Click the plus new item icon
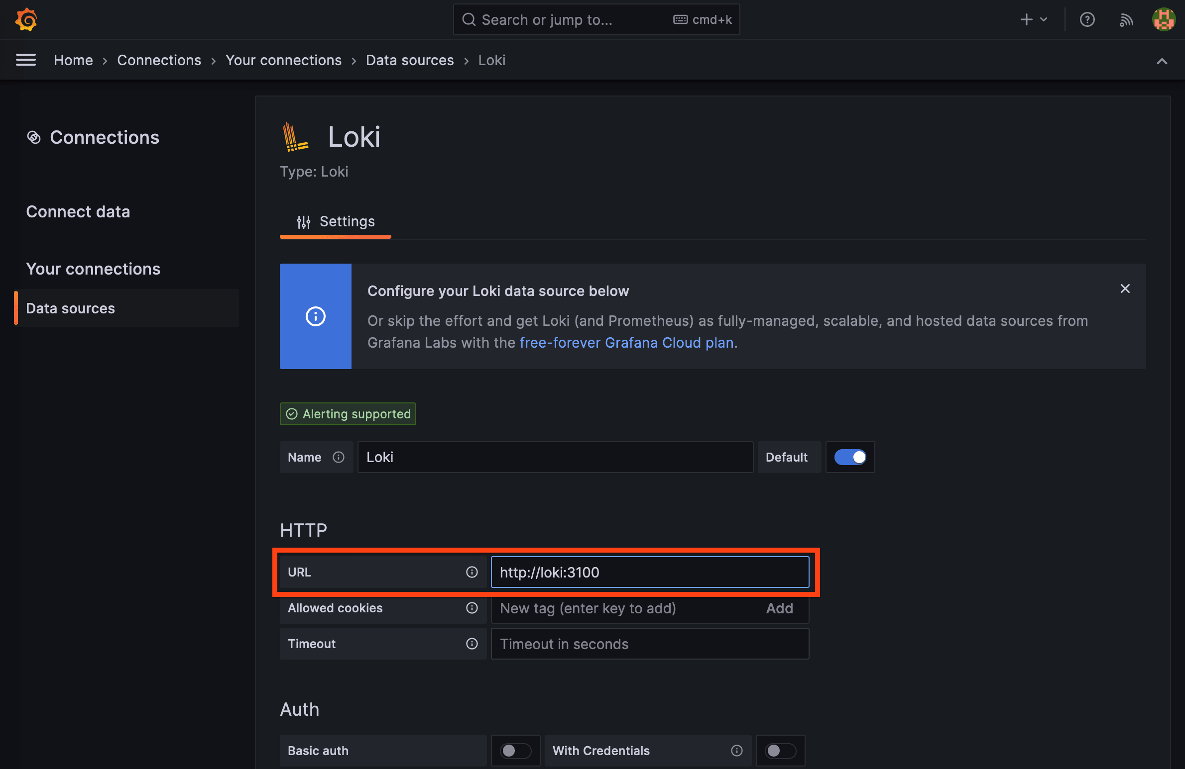The width and height of the screenshot is (1185, 769). (x=1026, y=20)
